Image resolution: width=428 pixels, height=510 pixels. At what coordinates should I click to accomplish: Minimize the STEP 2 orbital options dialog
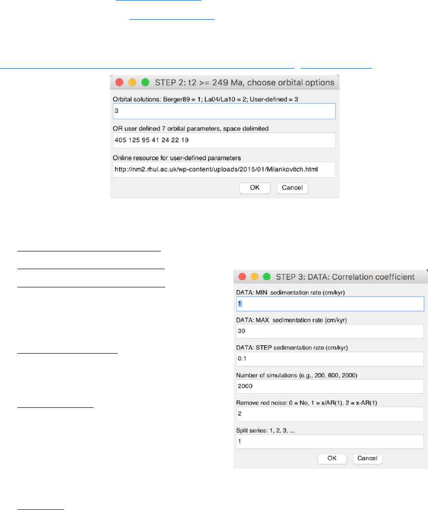pyautogui.click(x=132, y=83)
